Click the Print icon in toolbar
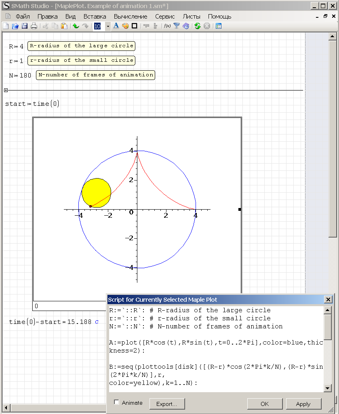 [x=34, y=26]
